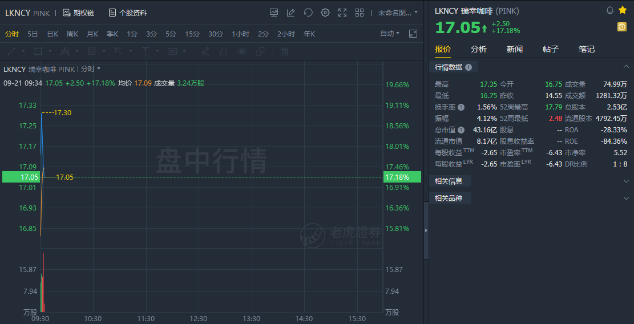
Task: Switch to the 新闻 news tab
Action: pyautogui.click(x=515, y=49)
